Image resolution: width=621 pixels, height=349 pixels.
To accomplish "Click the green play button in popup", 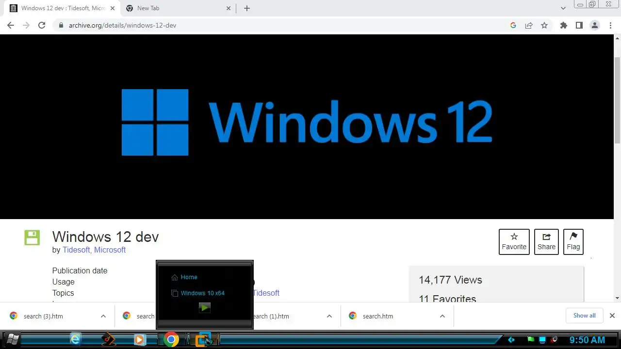I will (x=205, y=307).
